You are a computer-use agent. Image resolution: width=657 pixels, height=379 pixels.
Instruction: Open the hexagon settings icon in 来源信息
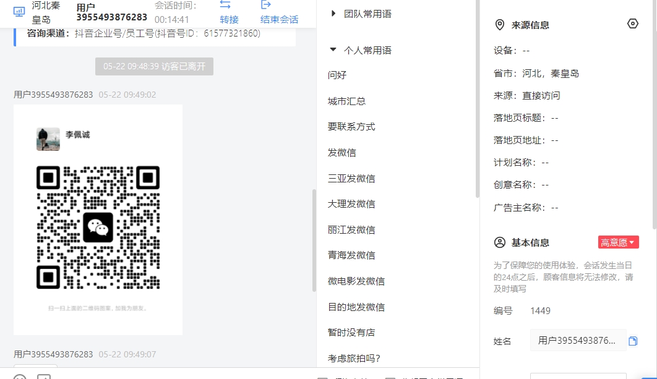click(632, 23)
